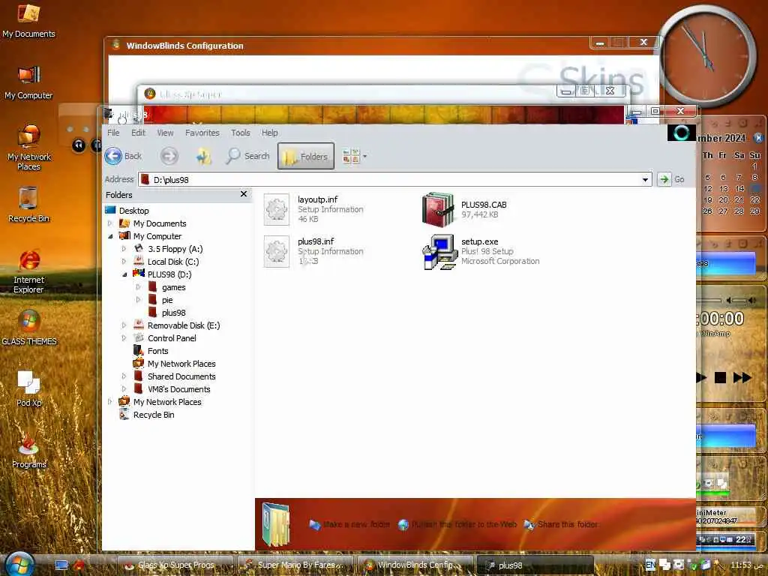768x576 pixels.
Task: Expand the games folder node
Action: (x=138, y=287)
